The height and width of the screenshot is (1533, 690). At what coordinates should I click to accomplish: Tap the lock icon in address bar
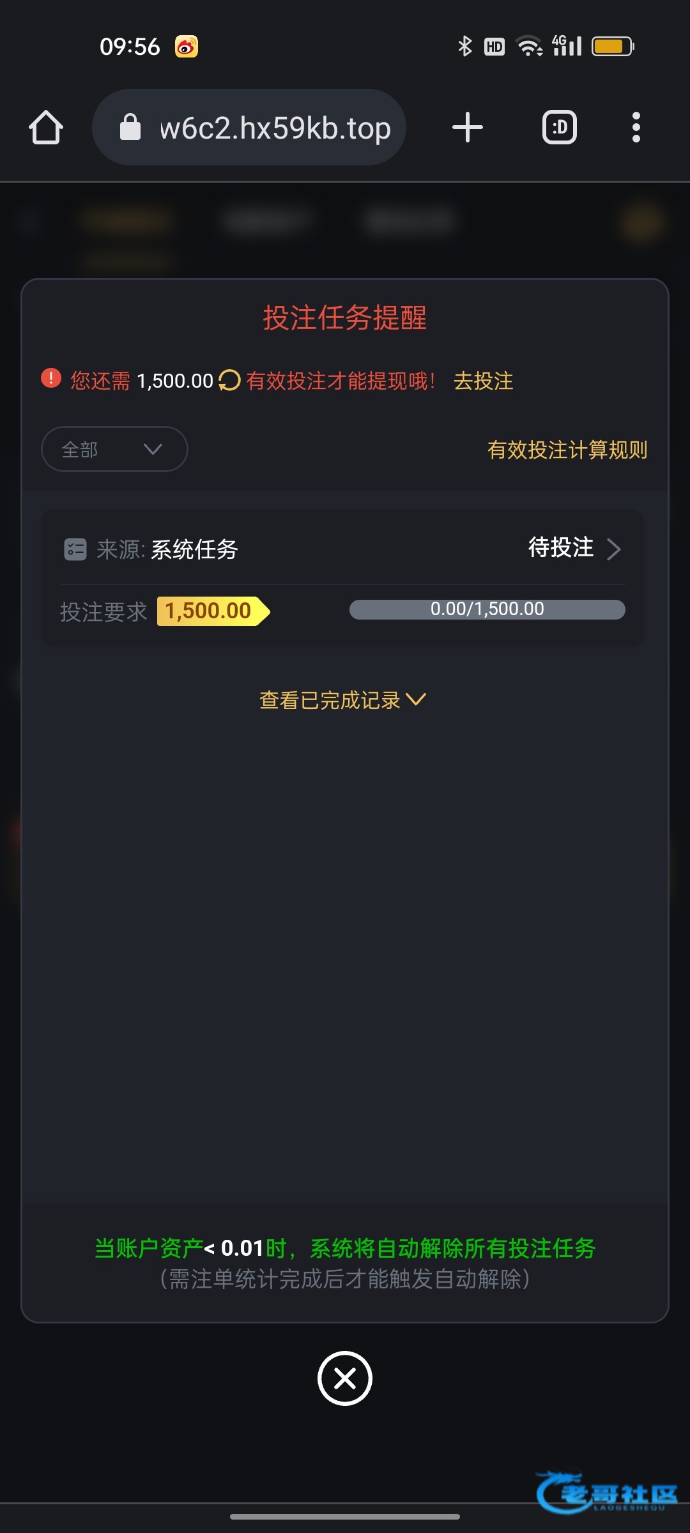coord(130,127)
